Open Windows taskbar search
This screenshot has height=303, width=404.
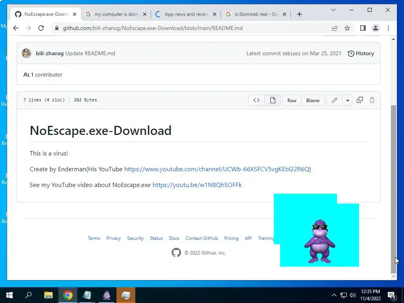28,295
